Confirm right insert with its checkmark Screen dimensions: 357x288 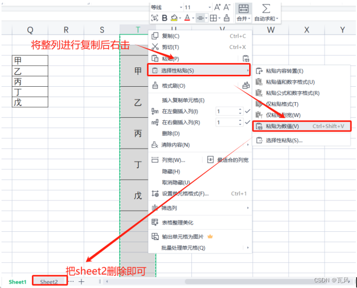pos(248,122)
